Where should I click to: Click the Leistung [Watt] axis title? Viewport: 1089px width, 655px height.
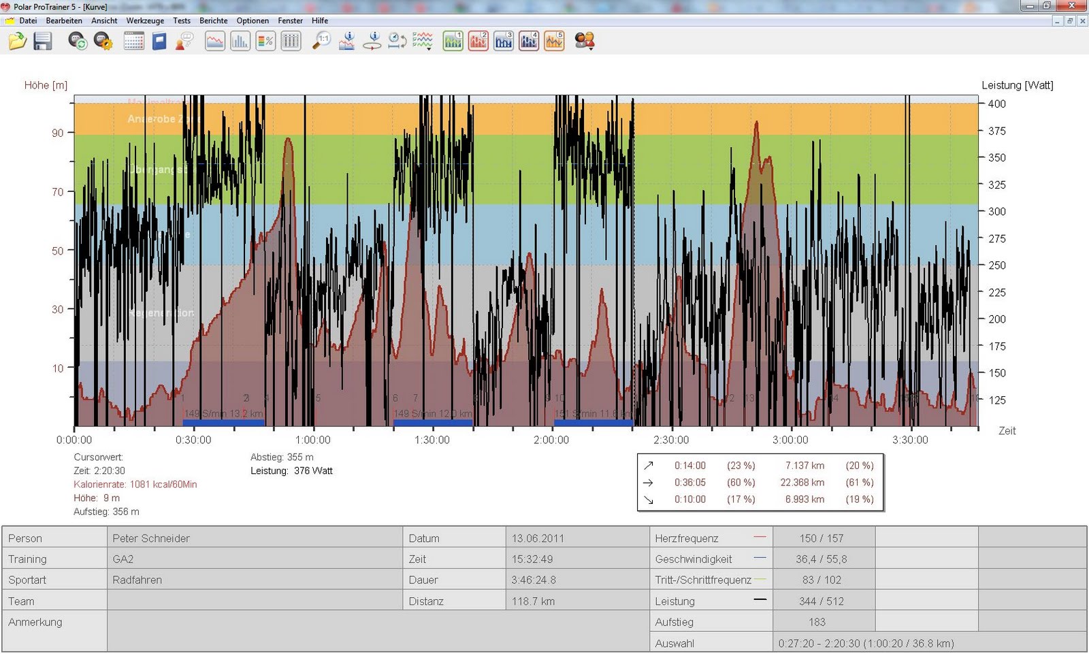pos(1017,85)
